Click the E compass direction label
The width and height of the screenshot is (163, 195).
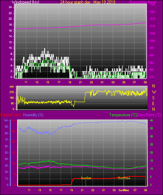(x=153, y=103)
